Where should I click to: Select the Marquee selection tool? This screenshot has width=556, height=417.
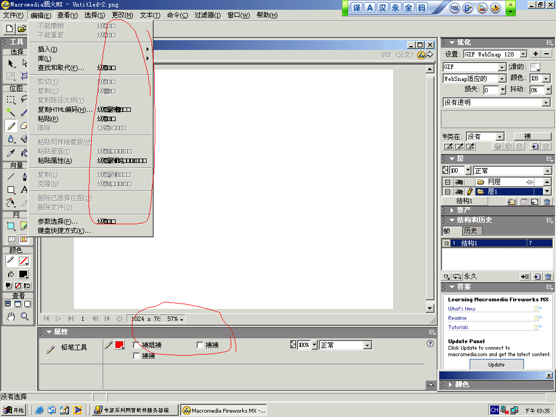10,99
